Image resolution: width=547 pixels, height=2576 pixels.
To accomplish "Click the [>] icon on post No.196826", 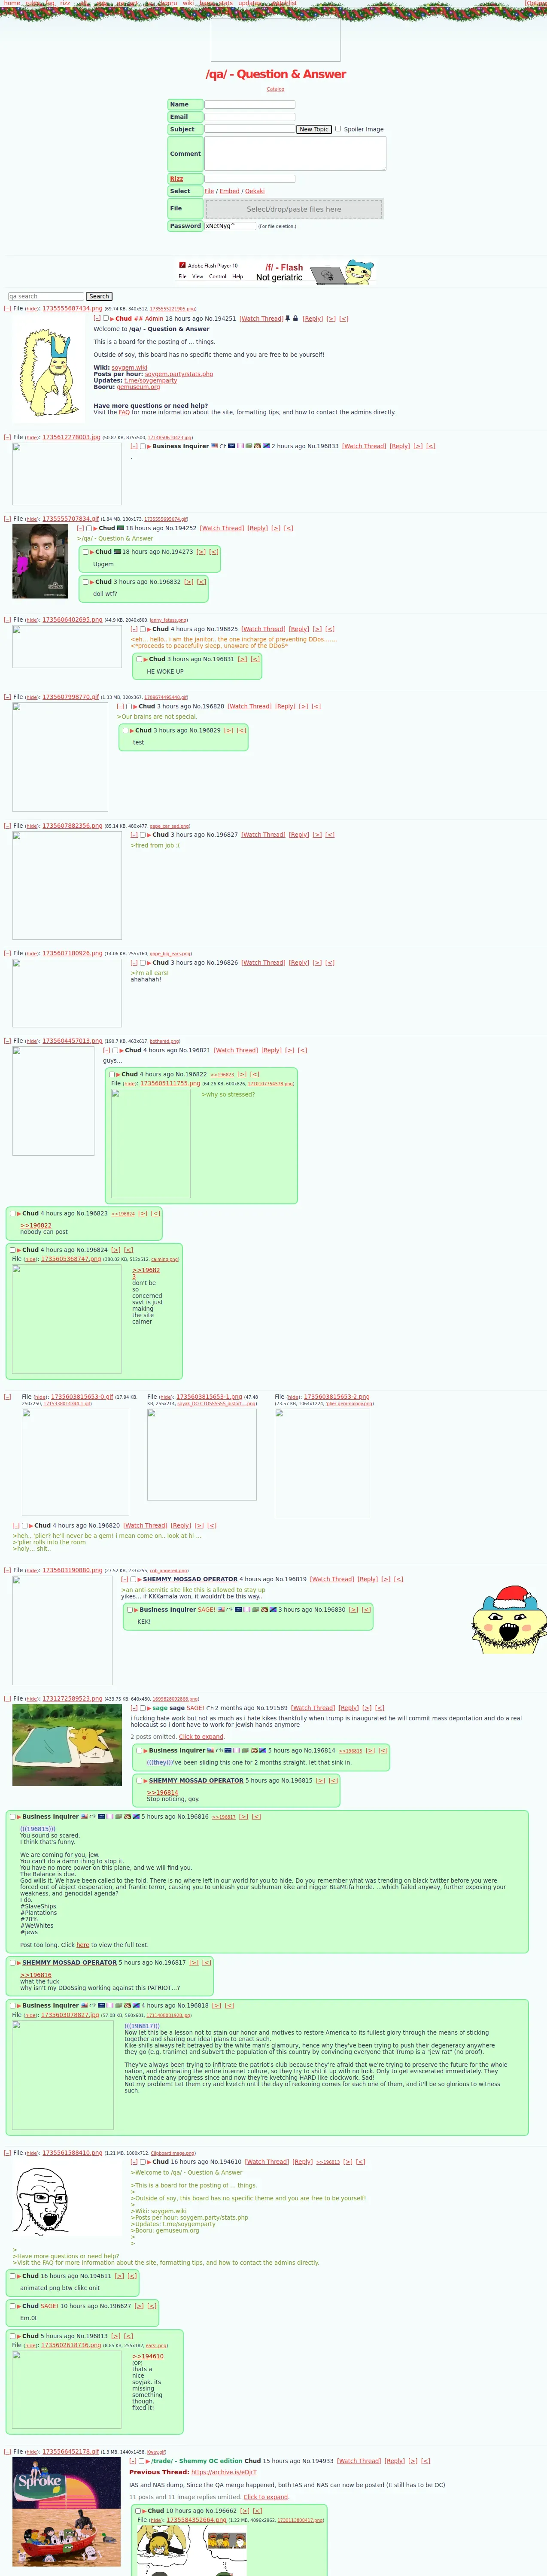I will click(x=316, y=962).
